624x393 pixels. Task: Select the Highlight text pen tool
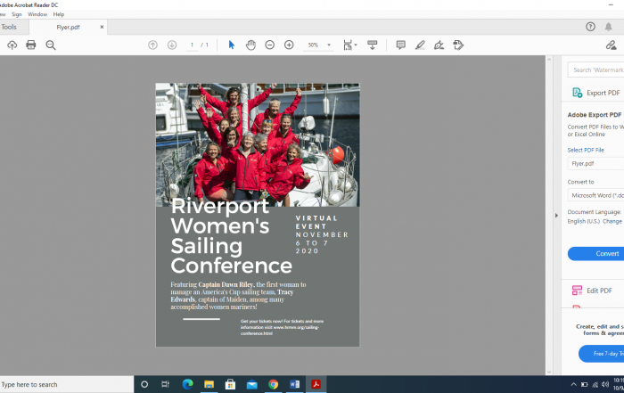click(x=420, y=45)
